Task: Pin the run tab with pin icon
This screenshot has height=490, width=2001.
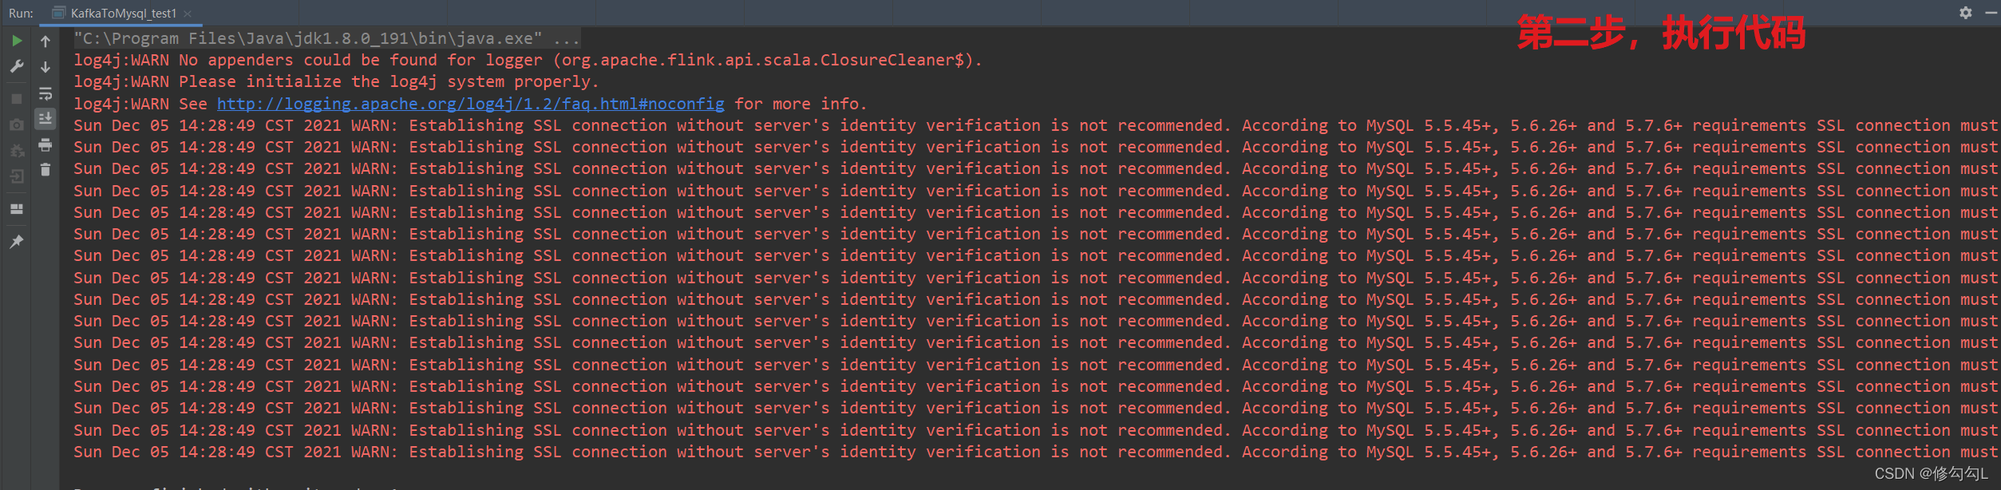Action: click(17, 241)
